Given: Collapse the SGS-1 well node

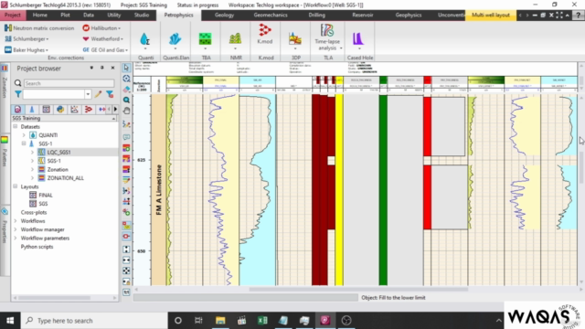Looking at the screenshot, I should pos(24,143).
